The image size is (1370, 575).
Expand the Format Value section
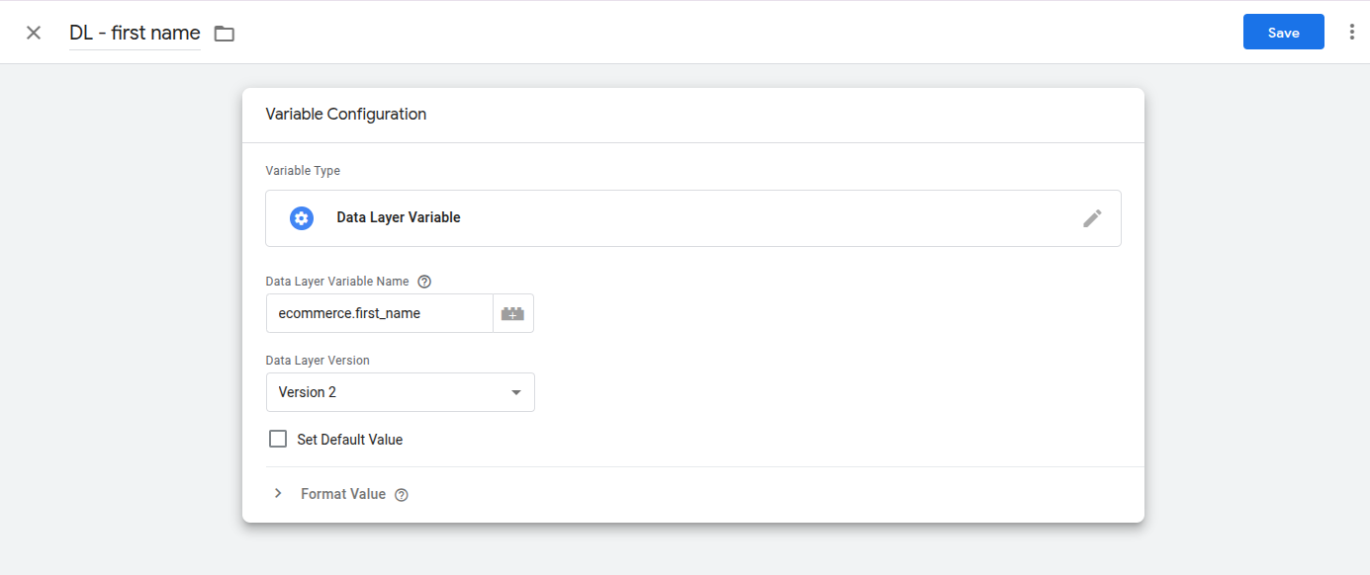coord(341,494)
